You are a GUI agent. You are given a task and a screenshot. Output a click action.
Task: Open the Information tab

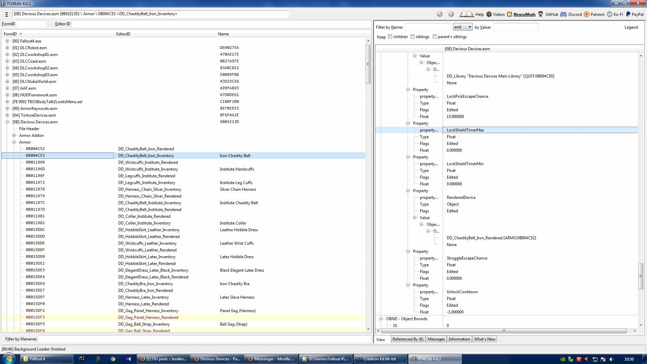[x=459, y=339]
